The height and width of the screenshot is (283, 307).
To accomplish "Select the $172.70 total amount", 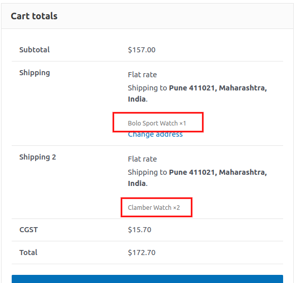I will [x=142, y=253].
